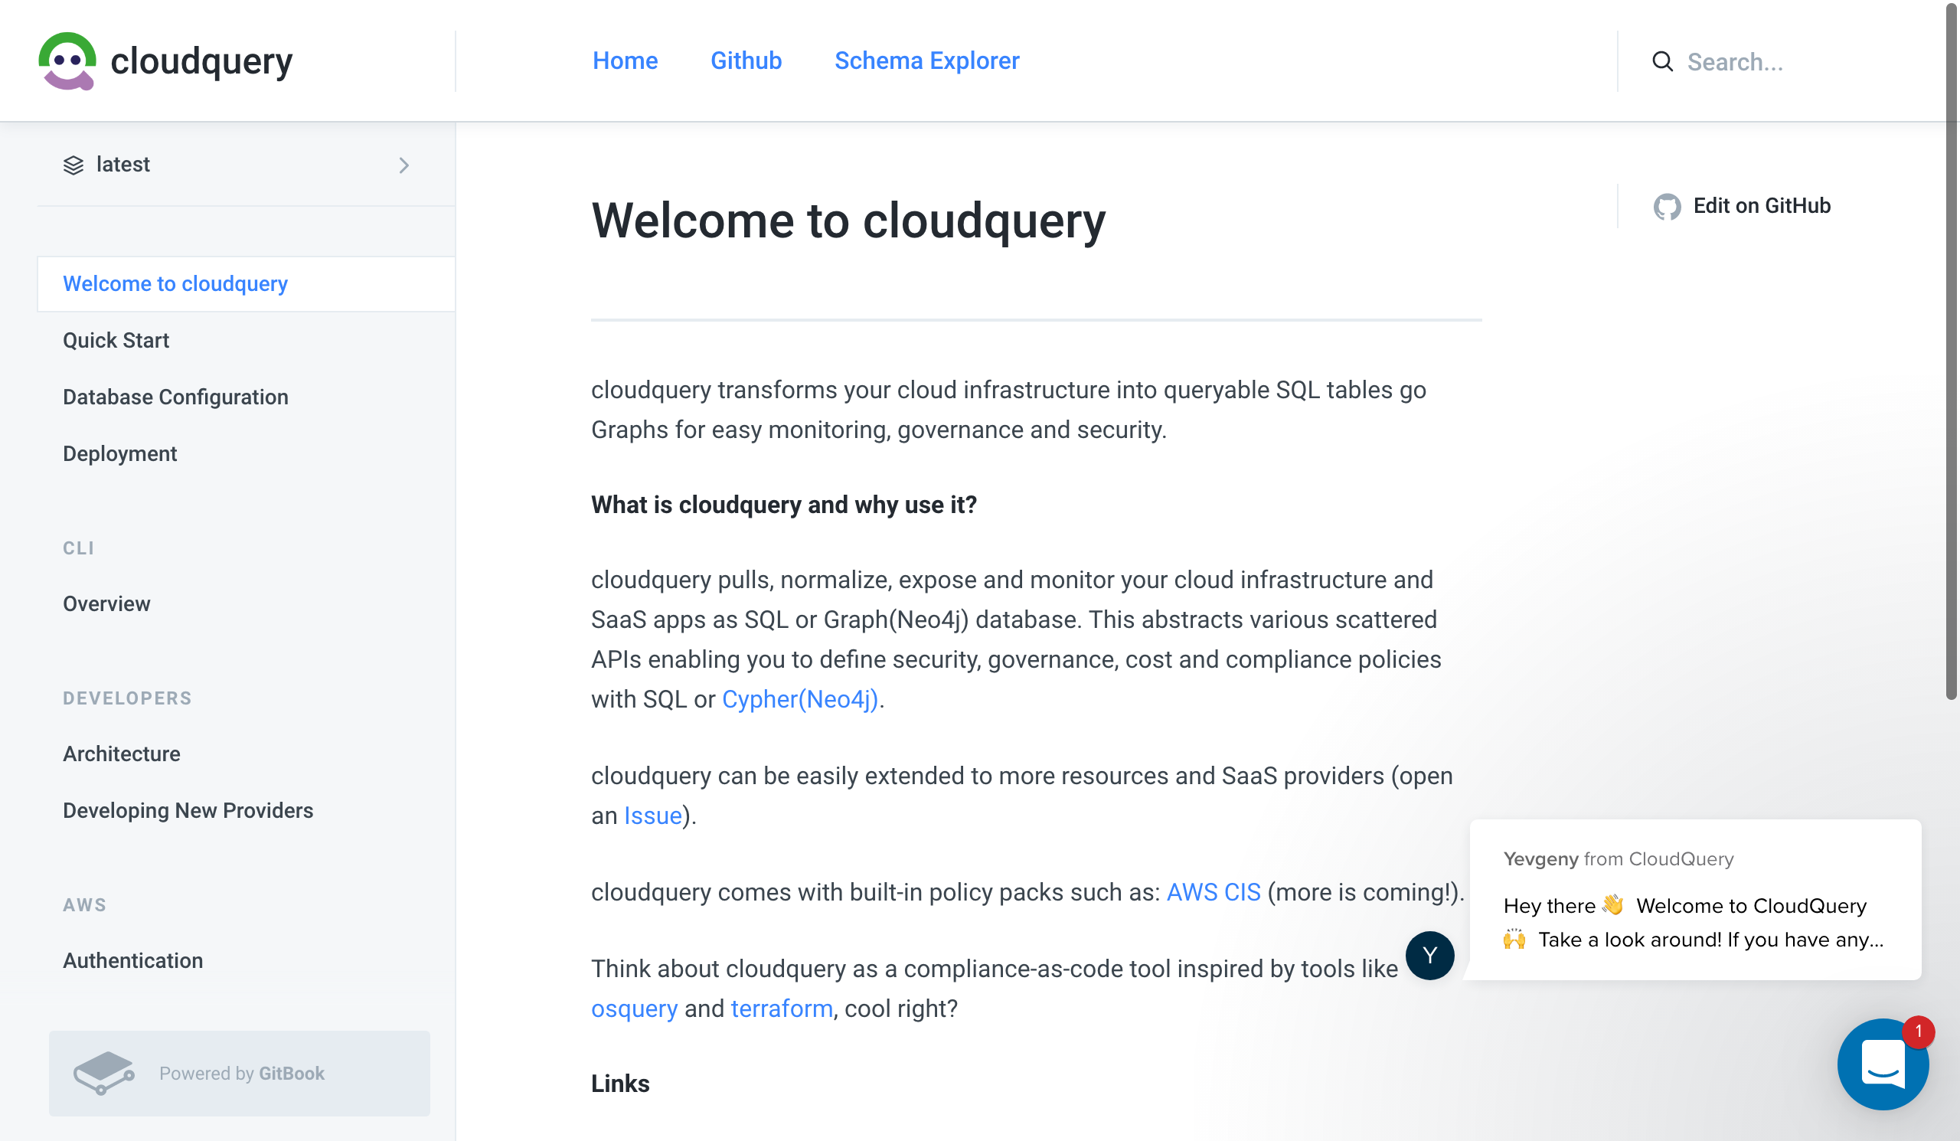Click the GitHub octocat icon
The height and width of the screenshot is (1141, 1960).
click(x=1667, y=206)
